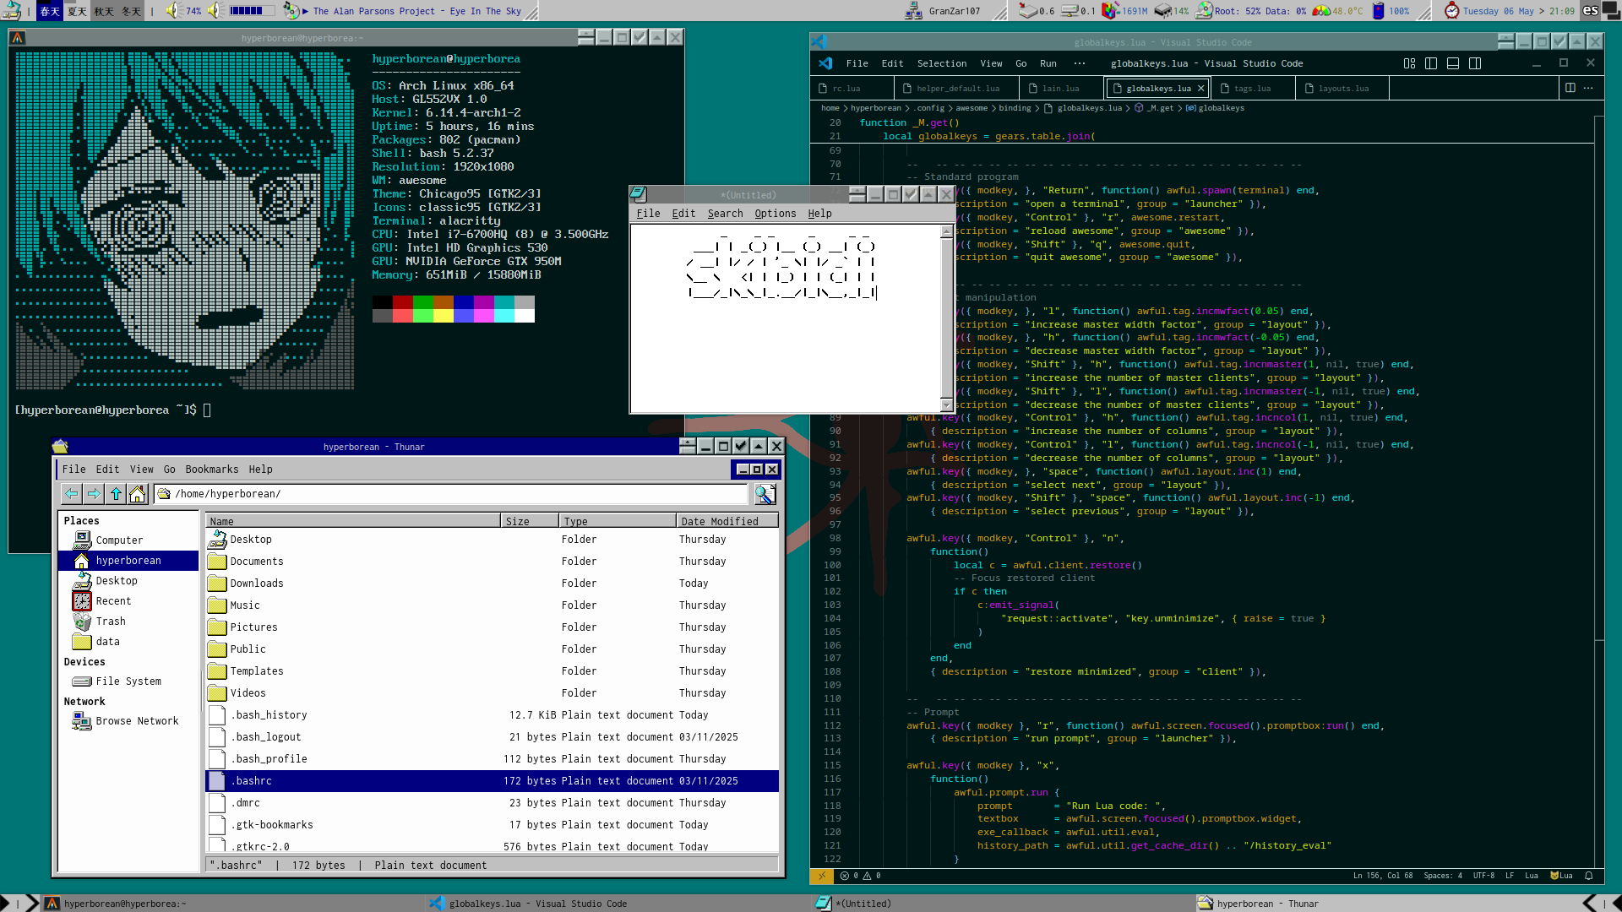1622x912 pixels.
Task: Select the .bash_history file row
Action: point(492,715)
